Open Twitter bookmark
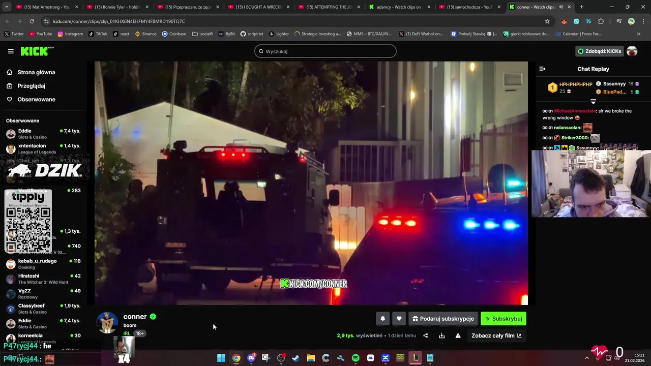Image resolution: width=651 pixels, height=366 pixels. coord(14,34)
